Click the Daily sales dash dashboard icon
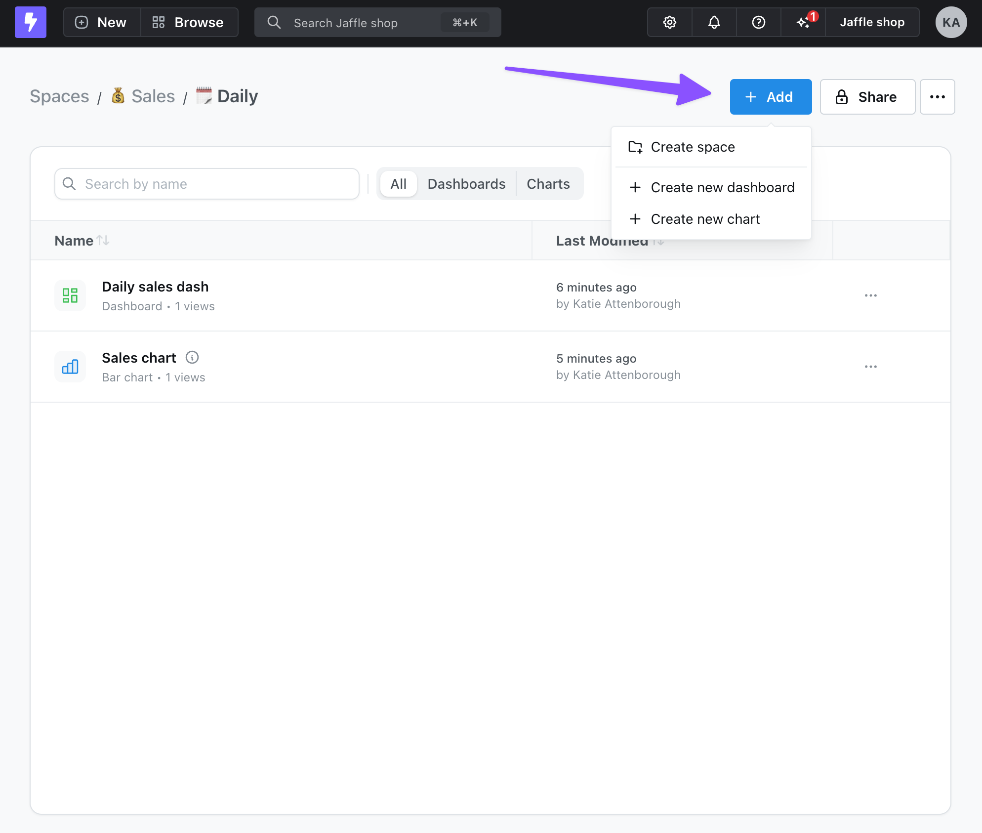 70,295
